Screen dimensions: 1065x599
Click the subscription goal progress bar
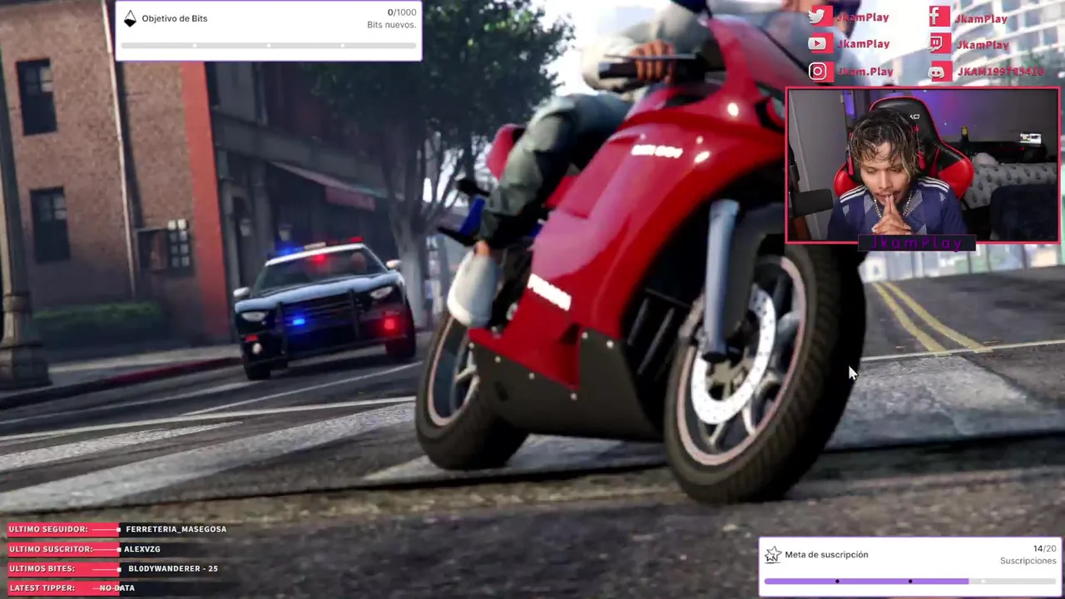(x=910, y=582)
